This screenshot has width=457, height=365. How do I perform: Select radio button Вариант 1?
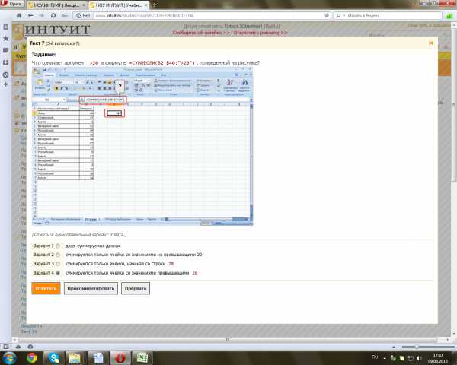tap(58, 246)
